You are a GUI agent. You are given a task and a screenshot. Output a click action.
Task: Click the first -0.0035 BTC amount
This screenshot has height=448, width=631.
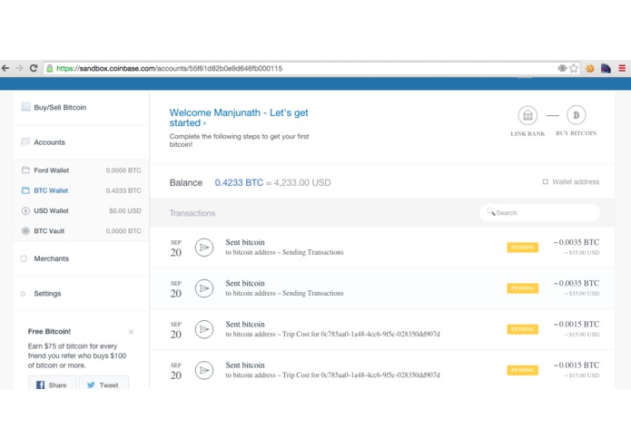click(x=577, y=242)
